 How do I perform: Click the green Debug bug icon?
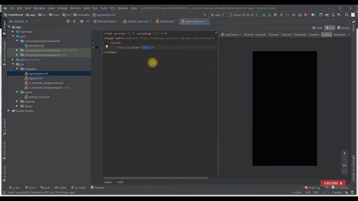tap(281, 15)
